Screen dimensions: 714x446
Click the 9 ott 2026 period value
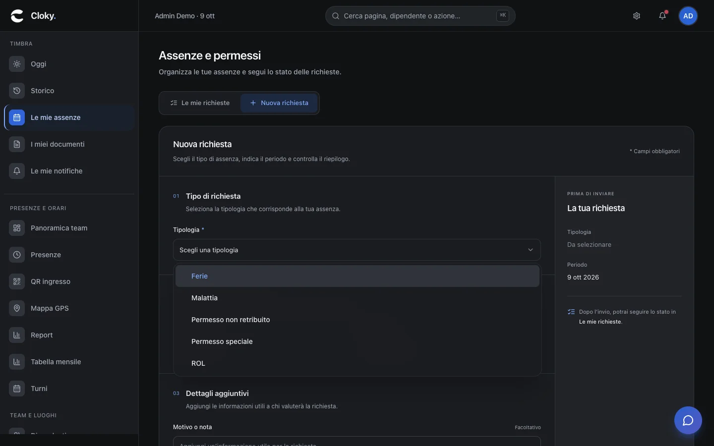click(x=583, y=277)
